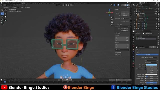The height and width of the screenshot is (90, 160).
Task: Select the GLASSES_GLASS material slot
Action: pos(146,39)
